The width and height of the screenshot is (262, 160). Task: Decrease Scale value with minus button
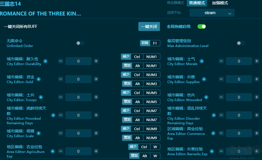coord(61,133)
